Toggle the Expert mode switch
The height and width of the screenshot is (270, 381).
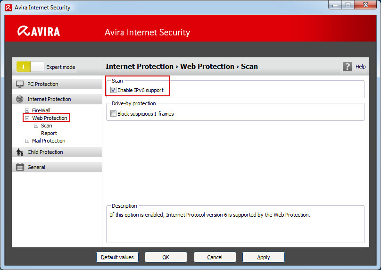point(30,67)
